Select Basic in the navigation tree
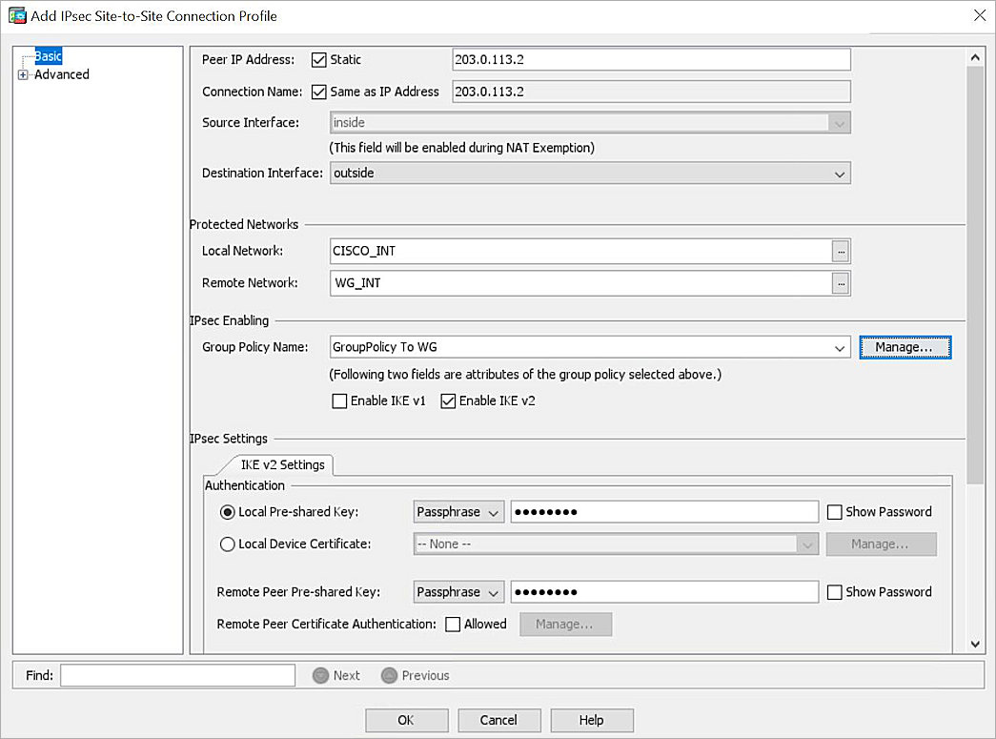The width and height of the screenshot is (996, 739). (48, 56)
